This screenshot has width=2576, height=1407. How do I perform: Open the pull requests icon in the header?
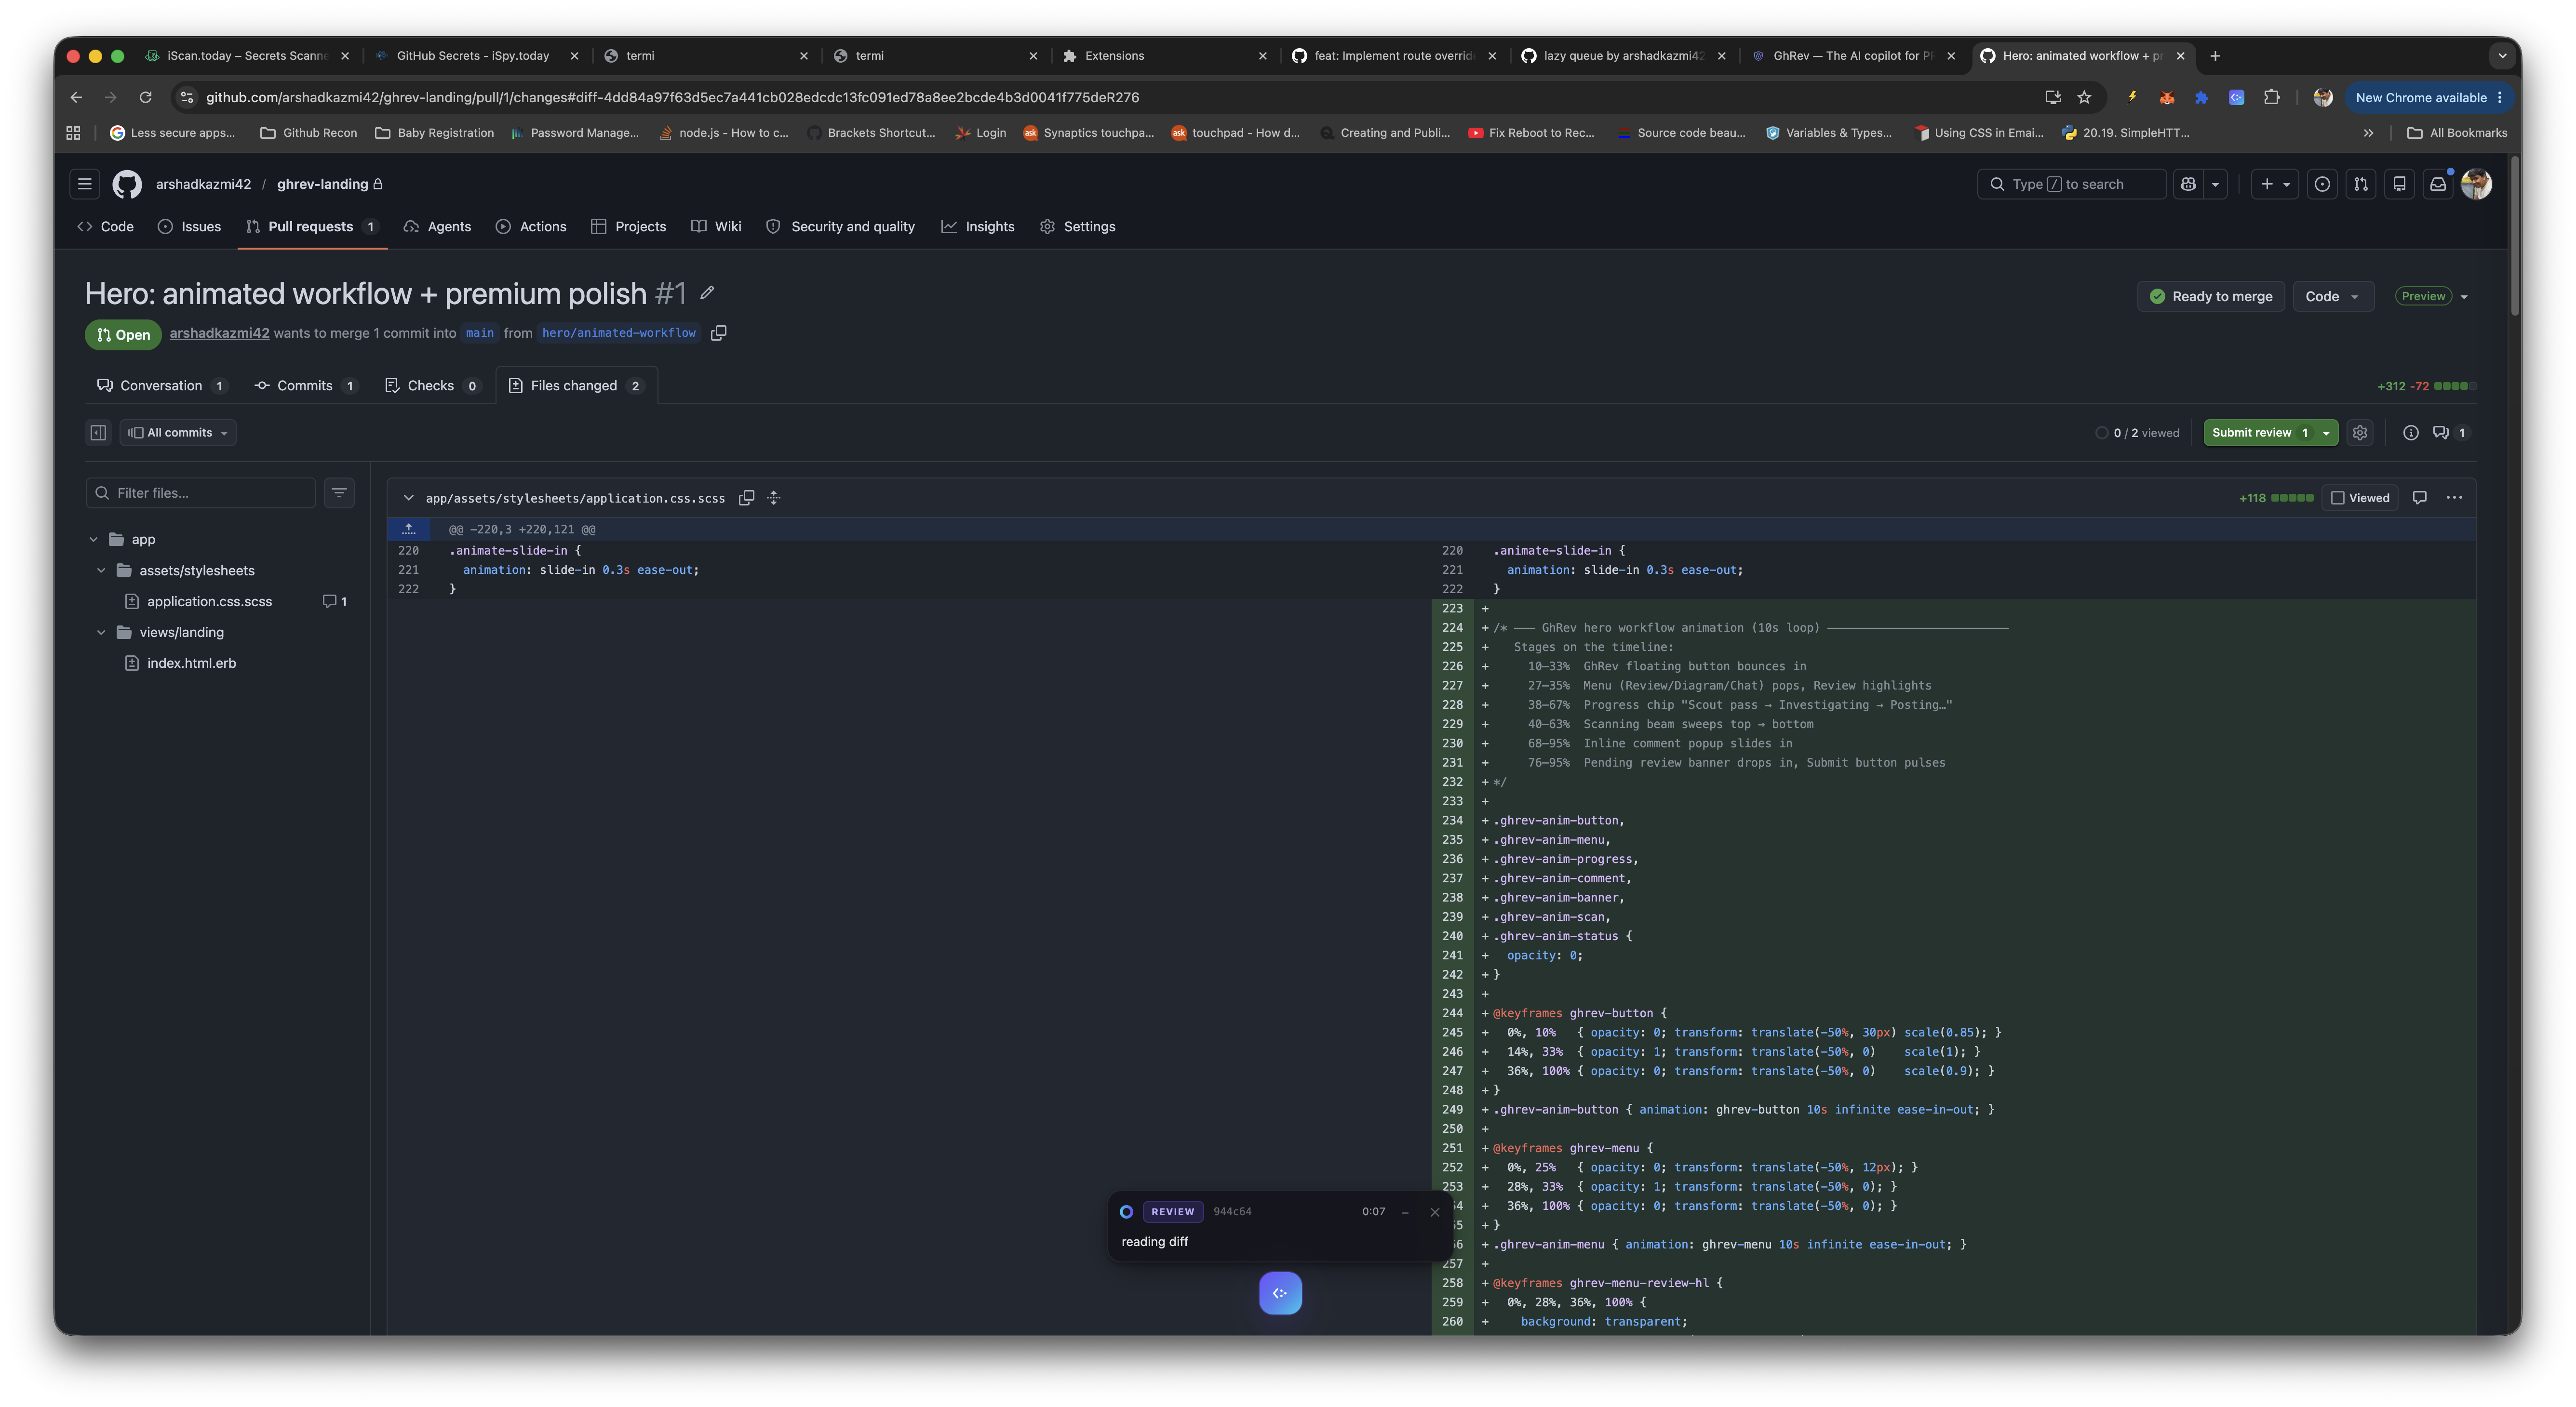tap(2361, 184)
